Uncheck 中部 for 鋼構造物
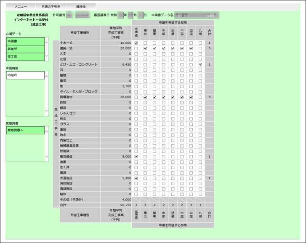The height and width of the screenshot is (243, 306). pyautogui.click(x=164, y=97)
